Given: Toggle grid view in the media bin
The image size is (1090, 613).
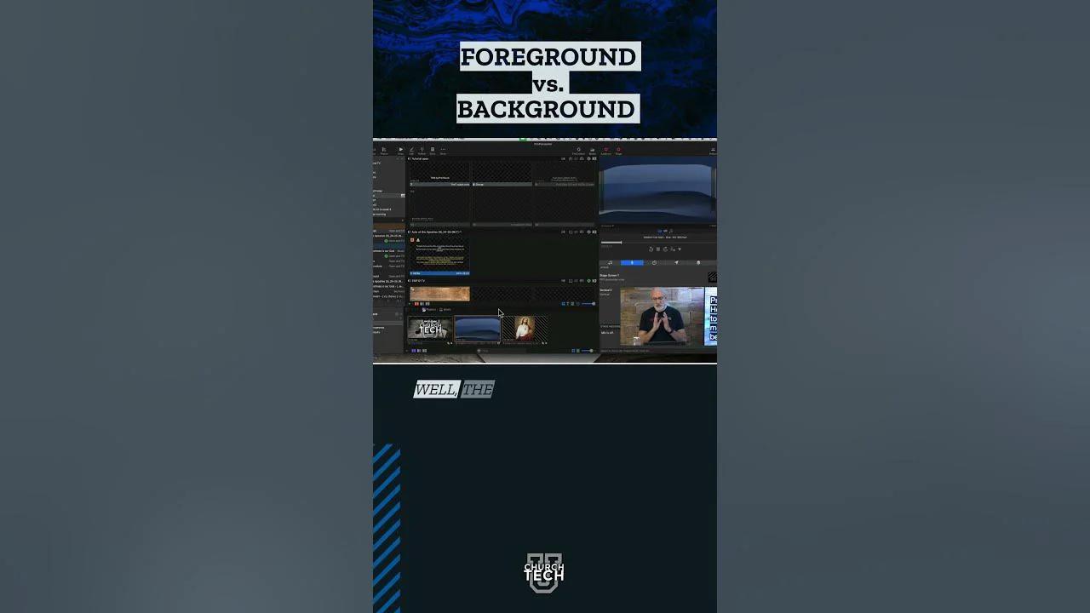Looking at the screenshot, I should [x=573, y=350].
